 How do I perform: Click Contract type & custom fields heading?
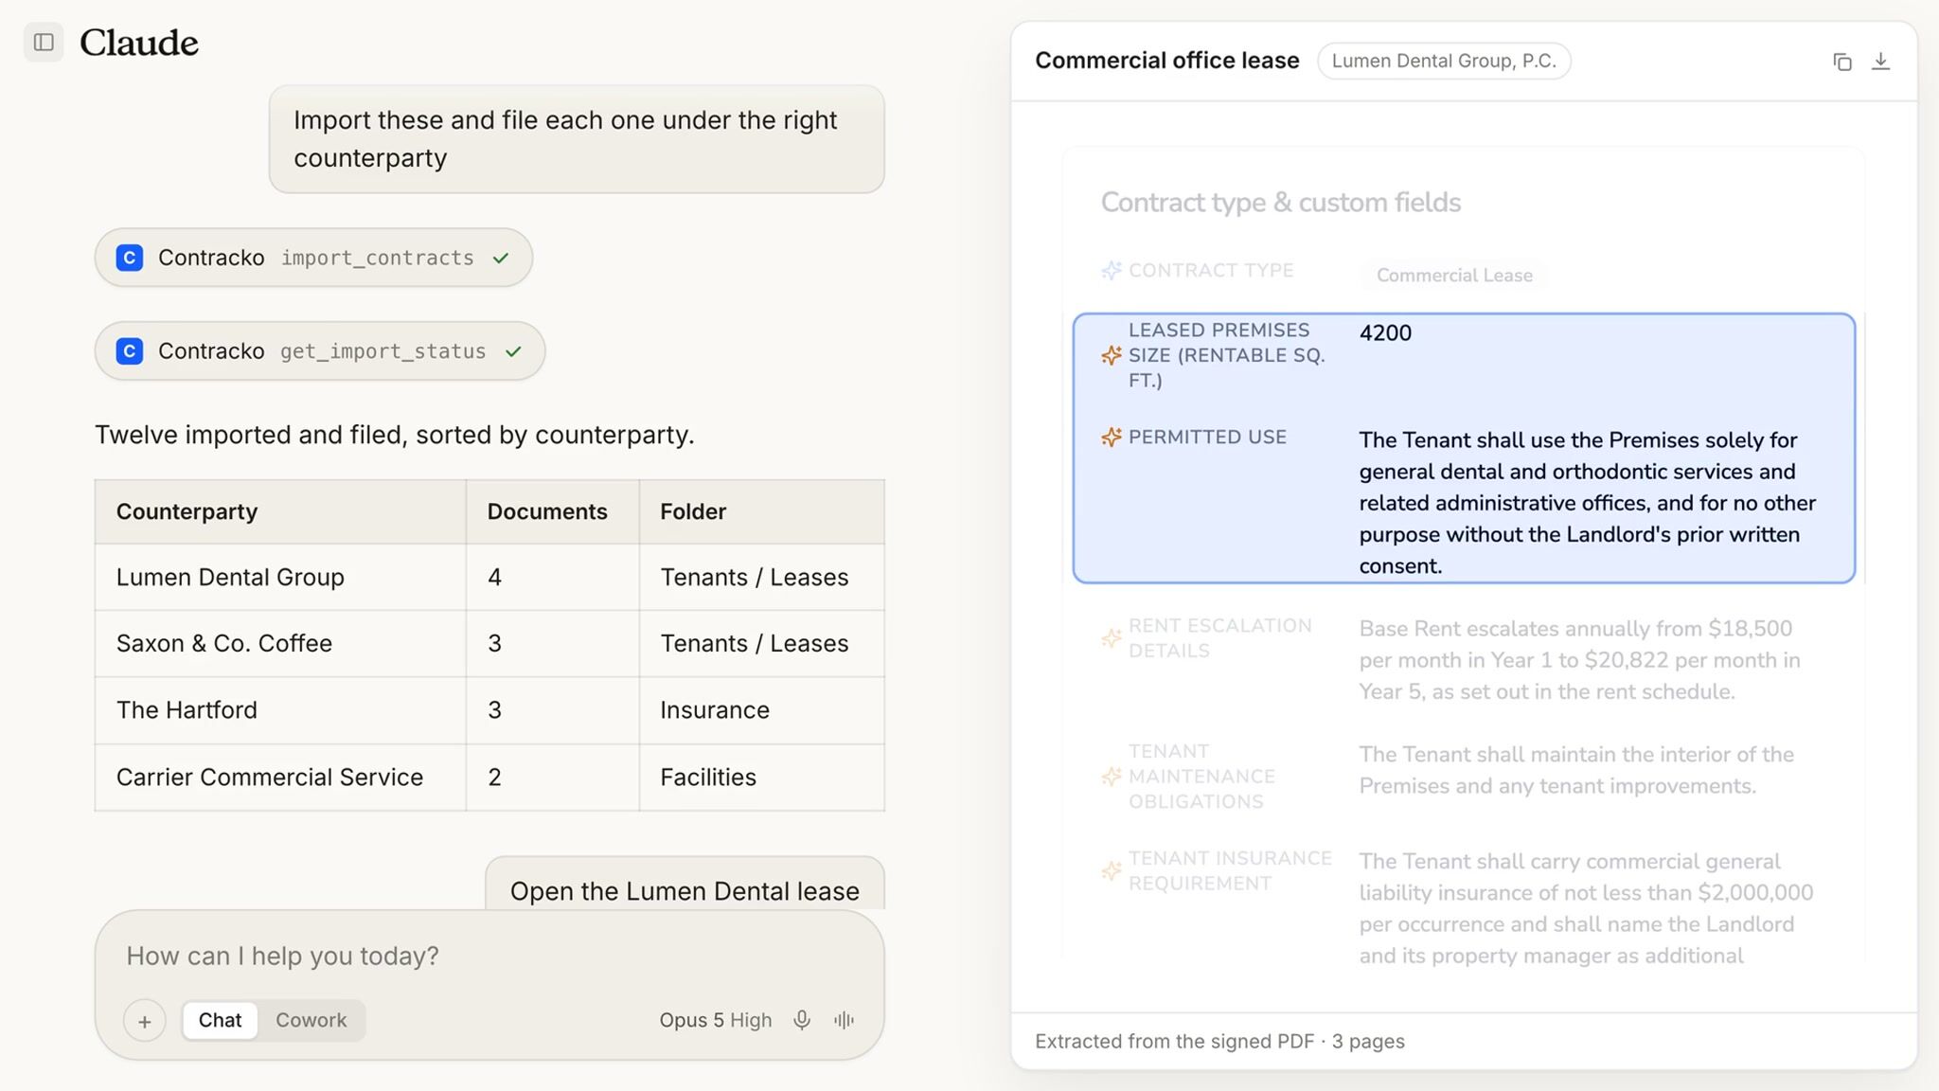(1280, 203)
